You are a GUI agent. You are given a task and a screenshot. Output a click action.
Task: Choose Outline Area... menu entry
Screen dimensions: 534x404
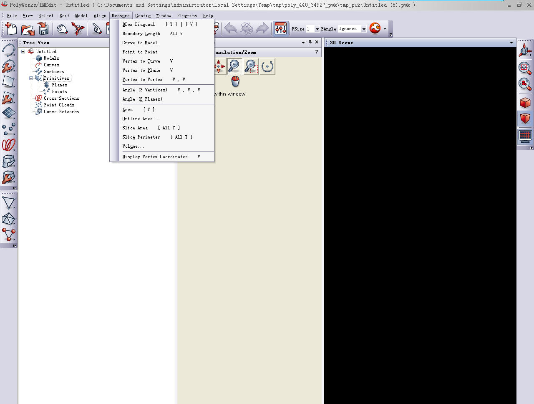click(x=162, y=119)
